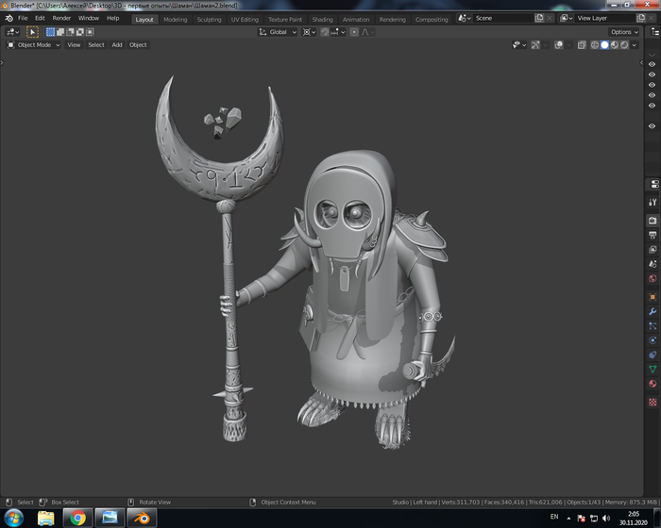Image resolution: width=661 pixels, height=528 pixels.
Task: Open the Object Mode dropdown
Action: pos(33,44)
